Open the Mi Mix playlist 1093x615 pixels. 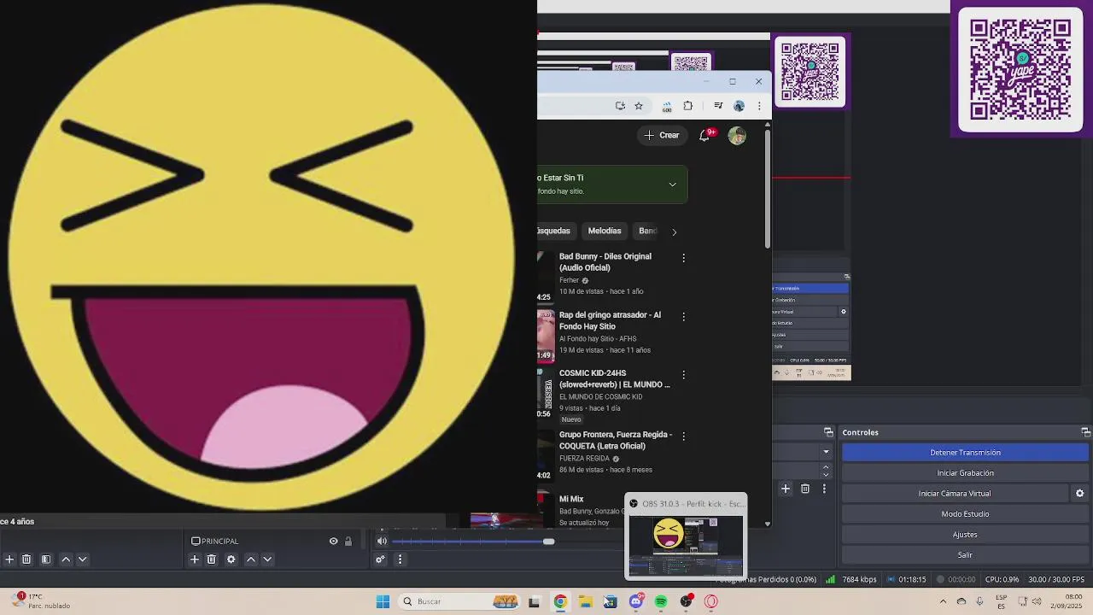pos(571,499)
